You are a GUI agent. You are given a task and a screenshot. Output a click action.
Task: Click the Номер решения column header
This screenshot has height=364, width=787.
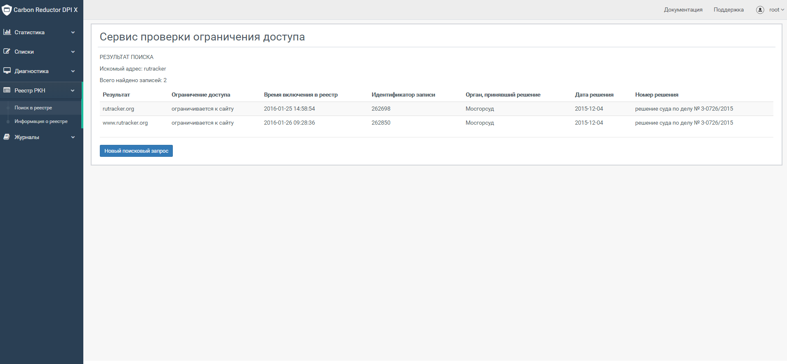(x=657, y=95)
